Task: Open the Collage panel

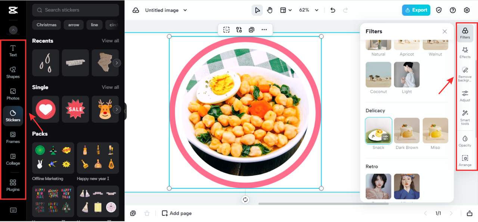Action: [x=13, y=159]
